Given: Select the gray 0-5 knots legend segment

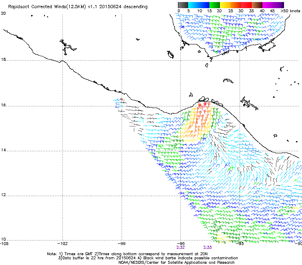Looking at the screenshot, I should (x=183, y=5).
